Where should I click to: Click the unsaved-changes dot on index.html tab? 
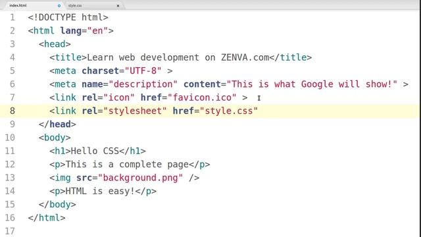59,6
